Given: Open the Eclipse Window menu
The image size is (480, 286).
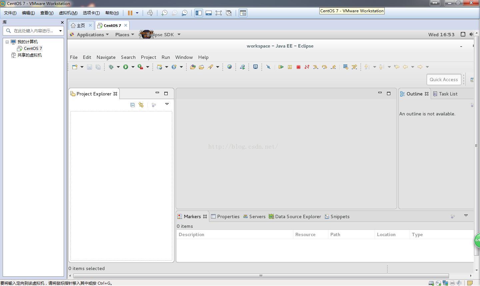Looking at the screenshot, I should 184,57.
